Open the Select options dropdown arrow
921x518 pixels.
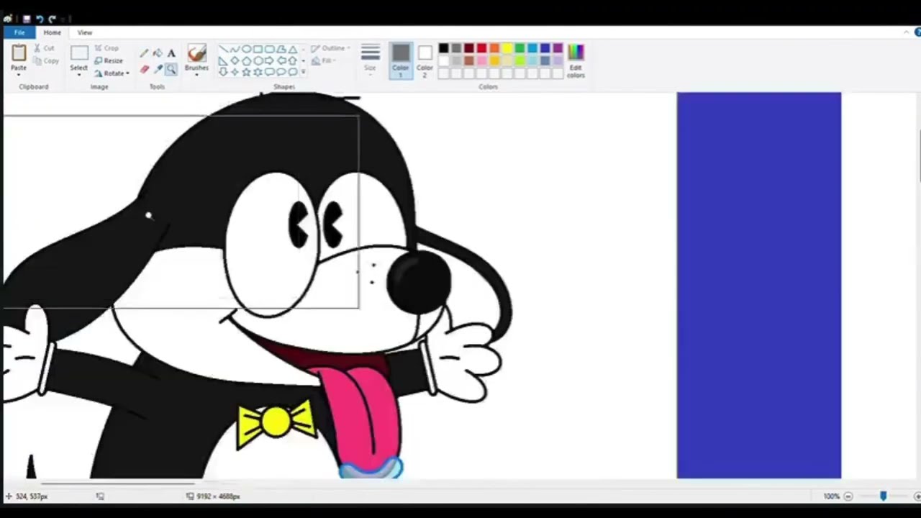[79, 74]
